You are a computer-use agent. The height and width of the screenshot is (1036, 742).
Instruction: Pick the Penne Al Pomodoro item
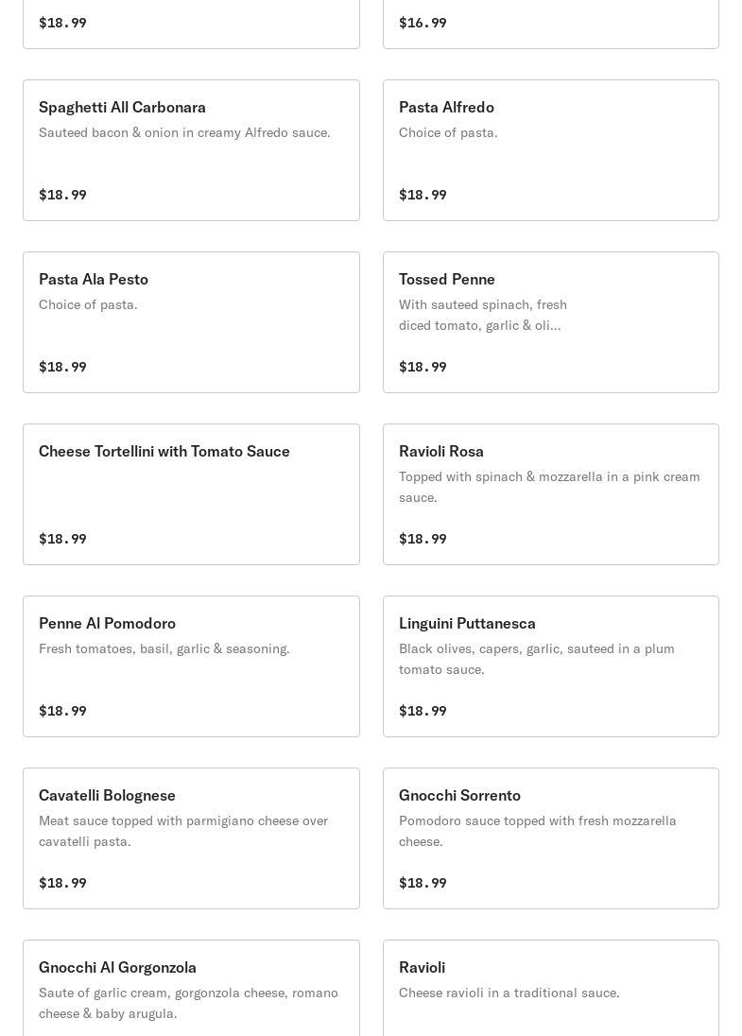tap(191, 666)
